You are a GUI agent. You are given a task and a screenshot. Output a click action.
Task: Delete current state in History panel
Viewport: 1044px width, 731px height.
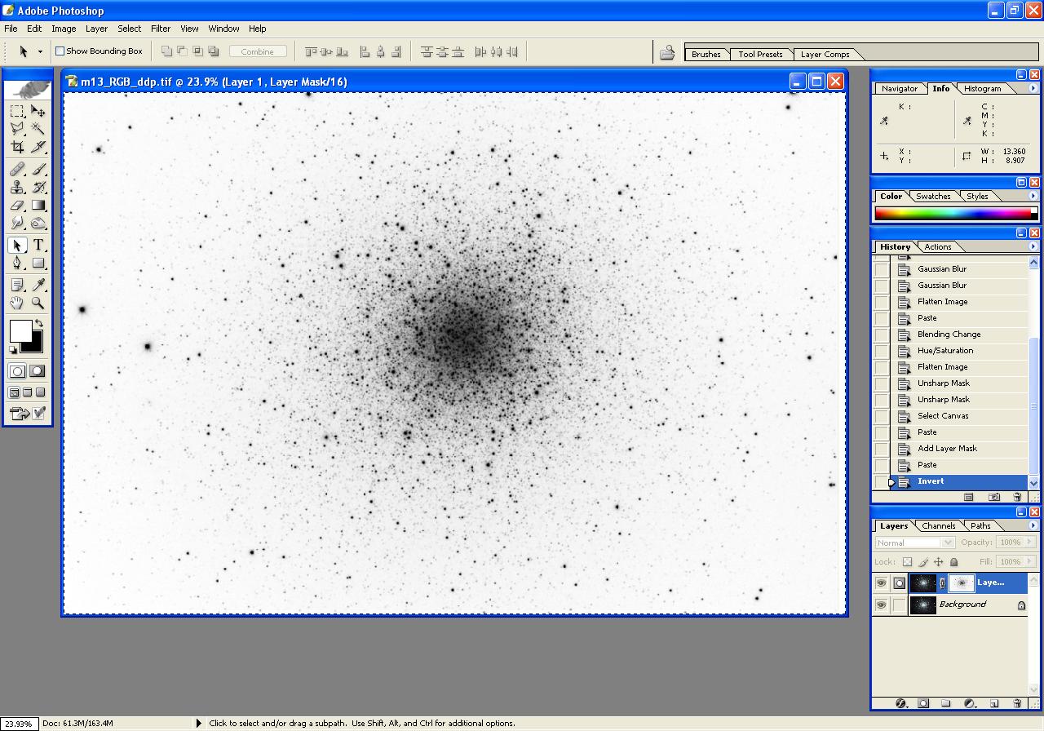pos(1017,497)
